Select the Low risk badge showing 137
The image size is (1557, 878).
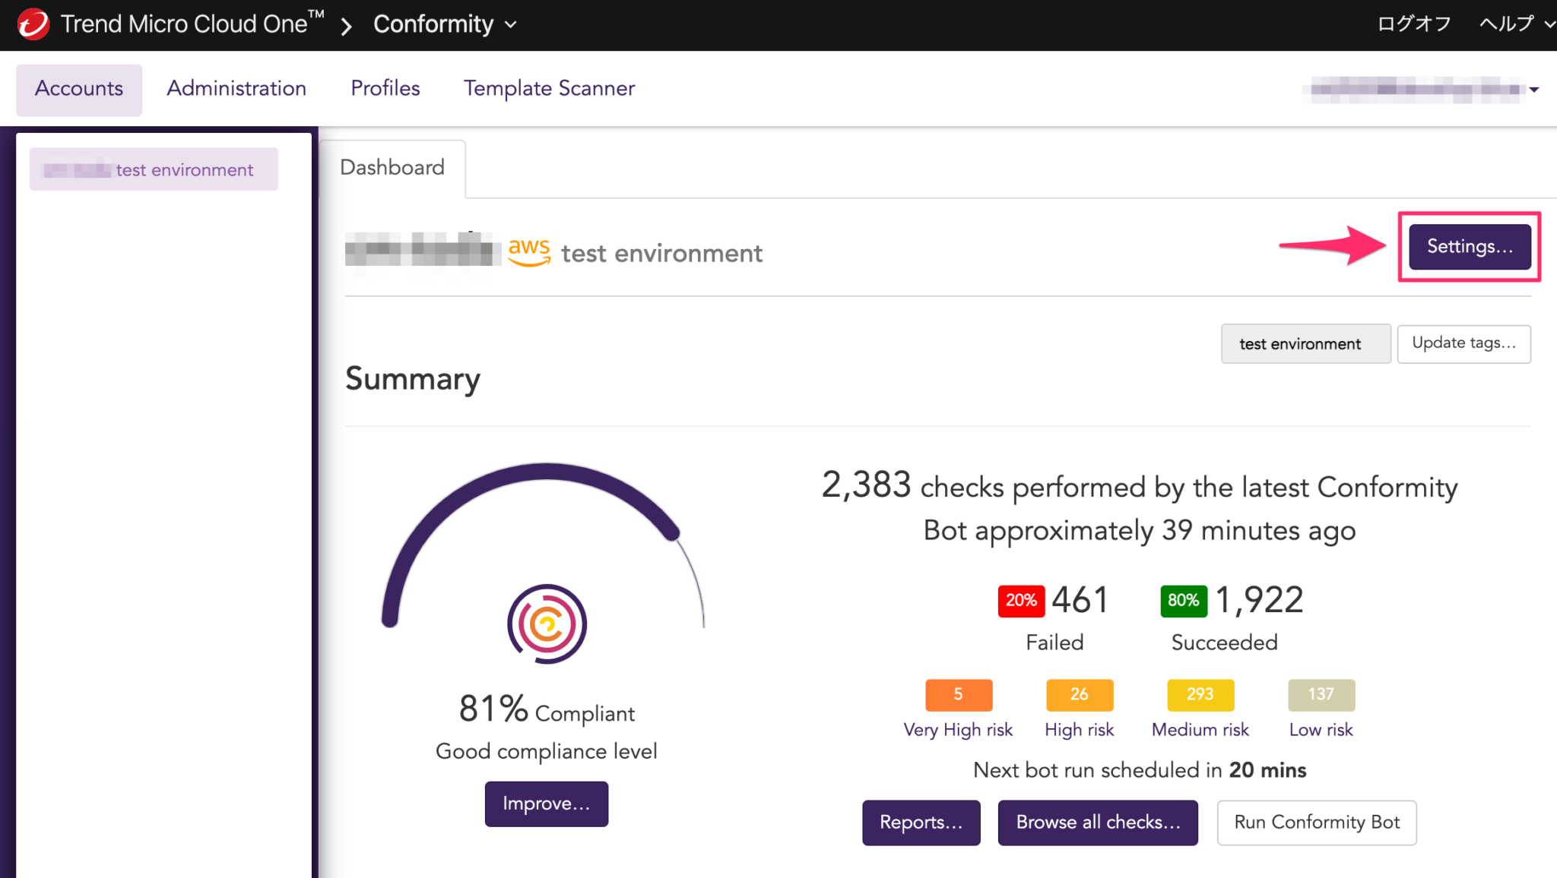point(1321,694)
